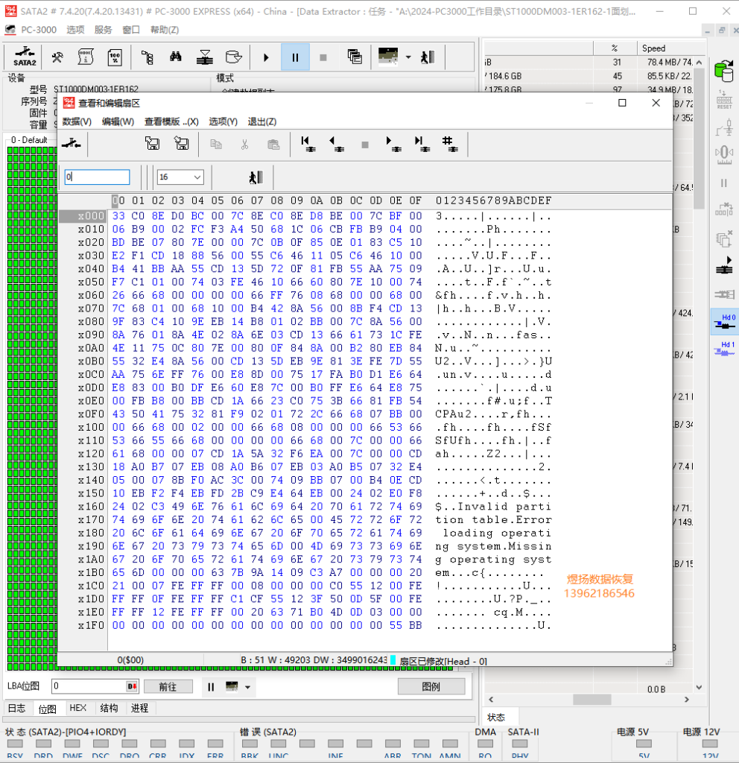This screenshot has width=739, height=763.
Task: Switch to the 日志 tab
Action: tap(17, 708)
